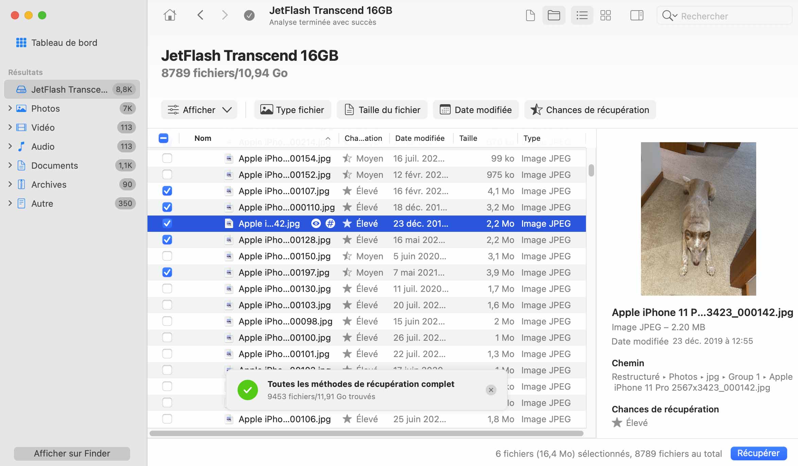Check the box for Apple iPho...00150.jpg
The width and height of the screenshot is (798, 466).
click(x=167, y=256)
